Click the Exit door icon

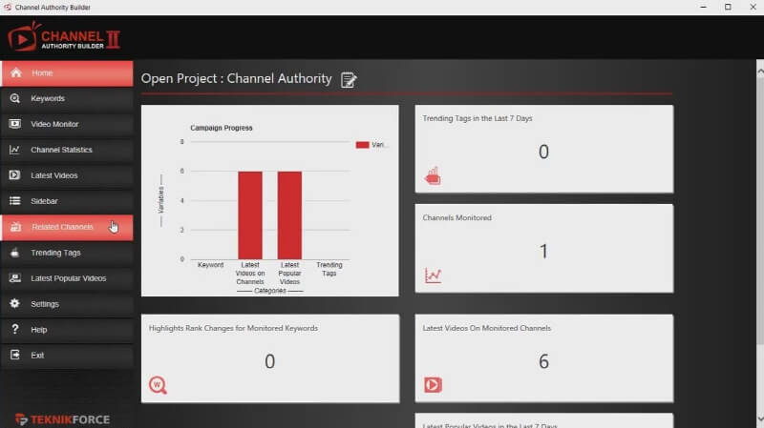tap(15, 355)
